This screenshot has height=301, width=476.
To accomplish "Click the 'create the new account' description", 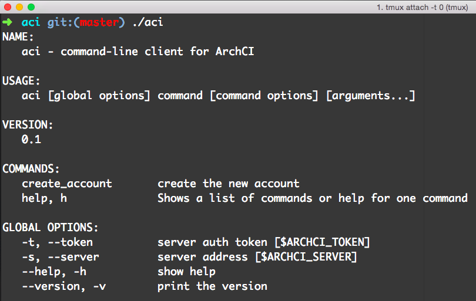I will pos(229,184).
